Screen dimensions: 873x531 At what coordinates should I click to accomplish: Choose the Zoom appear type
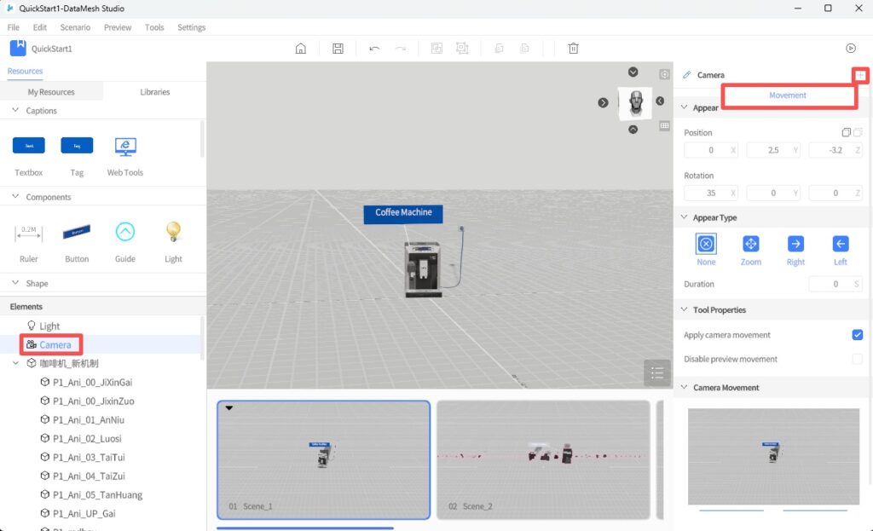750,245
